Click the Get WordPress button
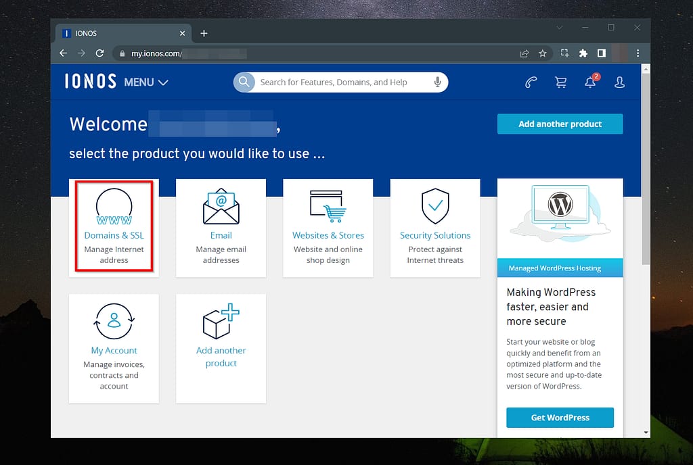The width and height of the screenshot is (693, 465). (x=560, y=418)
